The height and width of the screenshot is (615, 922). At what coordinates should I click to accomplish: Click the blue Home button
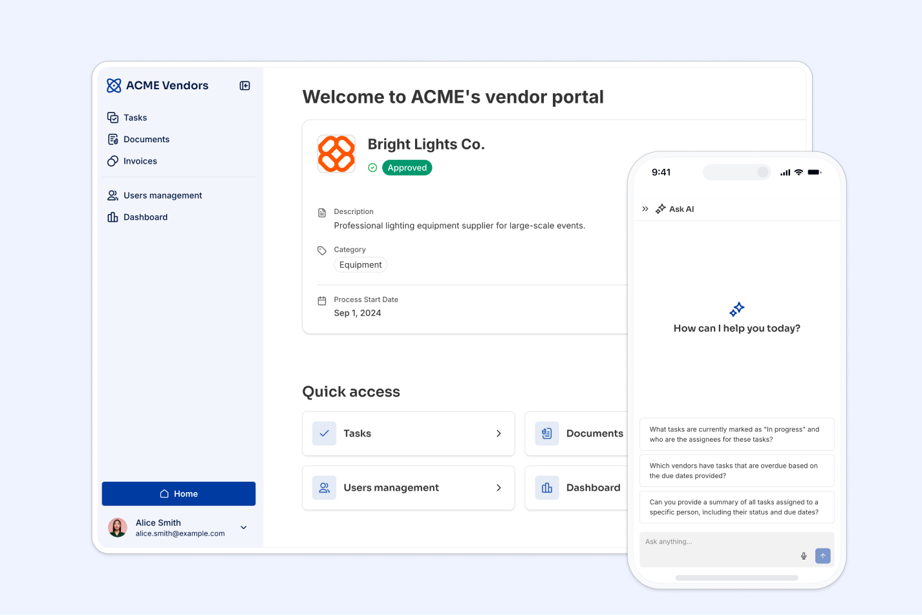pyautogui.click(x=178, y=493)
